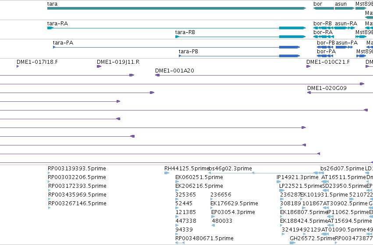Open EST EK188424.5prime
This screenshot has height=245, width=373.
pos(282,225)
